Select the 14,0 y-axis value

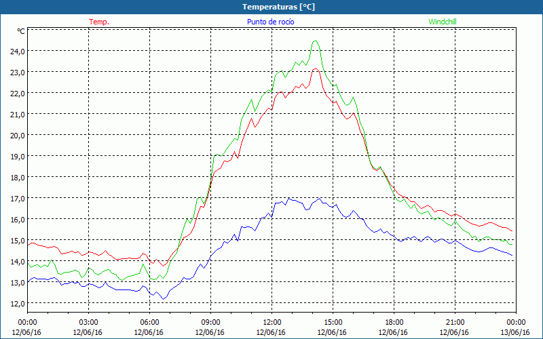(18, 262)
